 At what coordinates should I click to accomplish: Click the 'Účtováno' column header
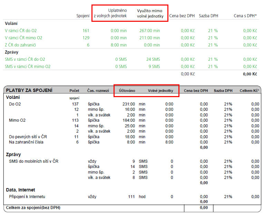127,91
